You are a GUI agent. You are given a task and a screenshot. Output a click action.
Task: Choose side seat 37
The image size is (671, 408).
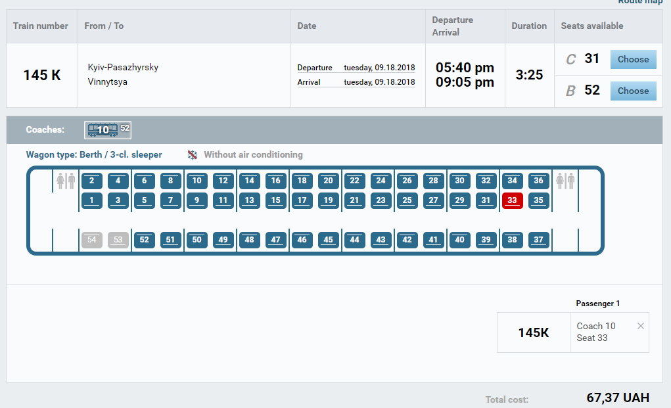pyautogui.click(x=539, y=240)
